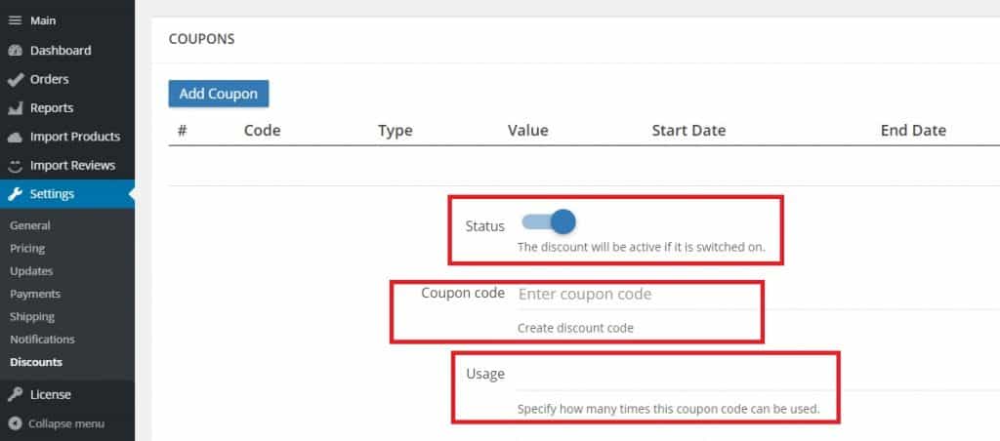1000x441 pixels.
Task: Toggle the coupon Status switch
Action: (549, 221)
